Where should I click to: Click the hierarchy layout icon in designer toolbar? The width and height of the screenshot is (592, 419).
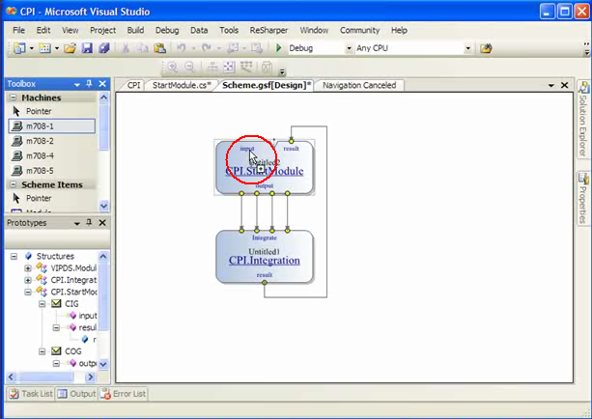tap(212, 68)
